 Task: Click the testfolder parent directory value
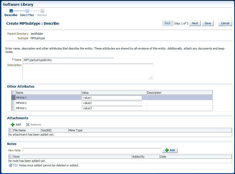(x=37, y=34)
